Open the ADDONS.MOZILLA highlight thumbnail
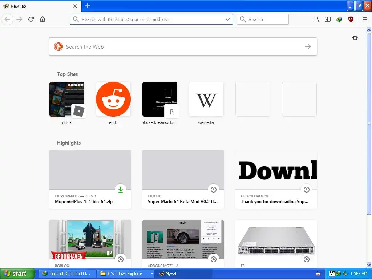The height and width of the screenshot is (279, 372). point(183,240)
